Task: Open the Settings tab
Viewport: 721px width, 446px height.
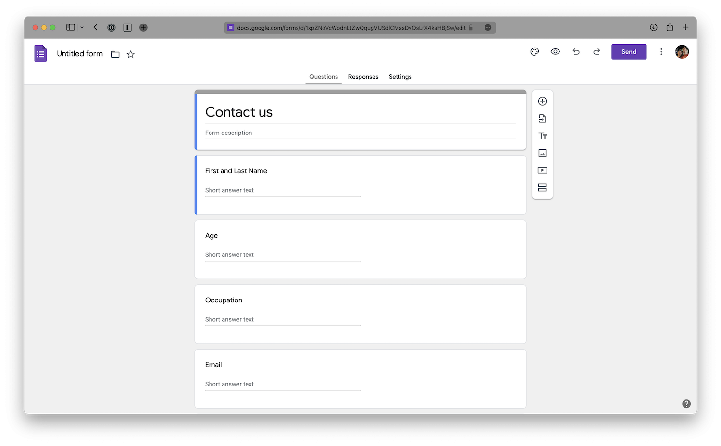Action: 400,77
